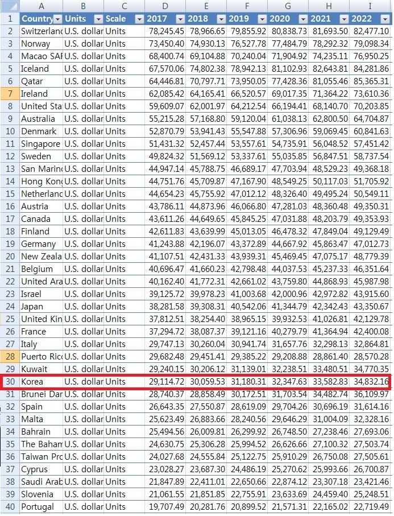This screenshot has height=516, width=394.
Task: Click the Portugal country cell
Action: [x=42, y=507]
